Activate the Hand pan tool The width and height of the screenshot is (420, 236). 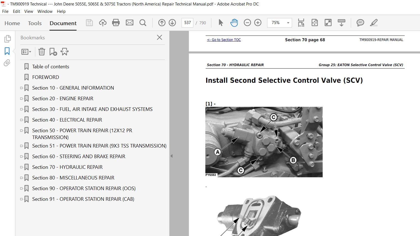tap(234, 23)
